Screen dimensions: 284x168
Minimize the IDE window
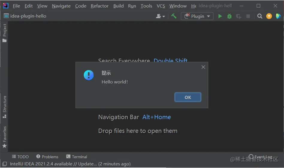(241, 6)
